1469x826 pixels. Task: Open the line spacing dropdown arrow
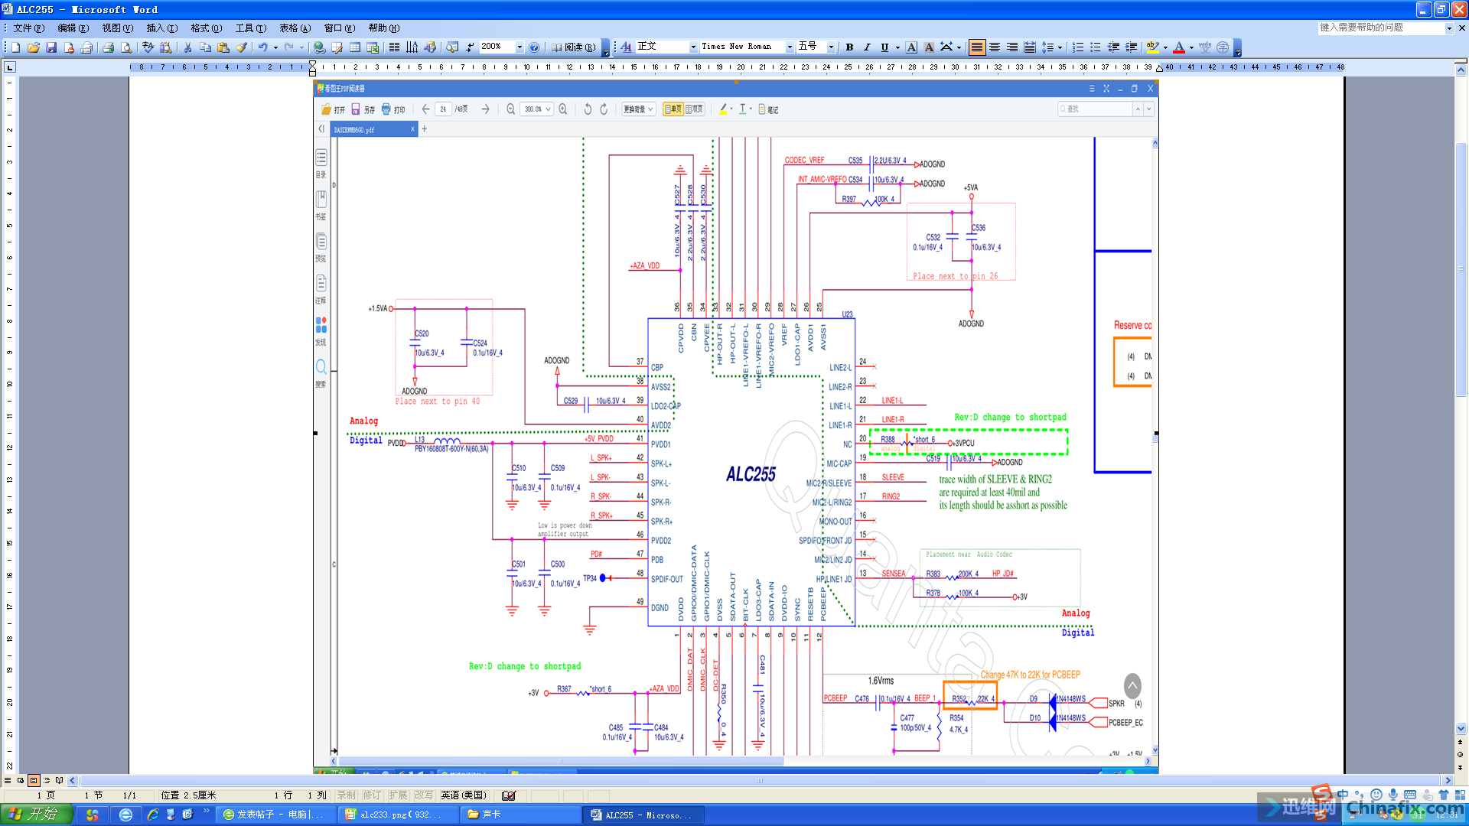point(1060,47)
